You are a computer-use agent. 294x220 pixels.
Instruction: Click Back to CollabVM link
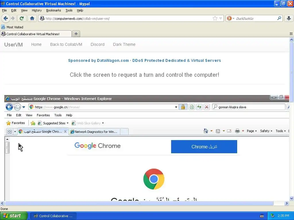point(66,44)
